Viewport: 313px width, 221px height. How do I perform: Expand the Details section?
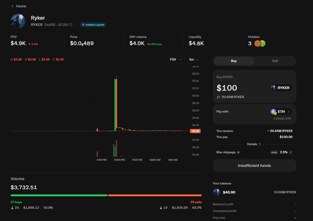pyautogui.click(x=254, y=144)
